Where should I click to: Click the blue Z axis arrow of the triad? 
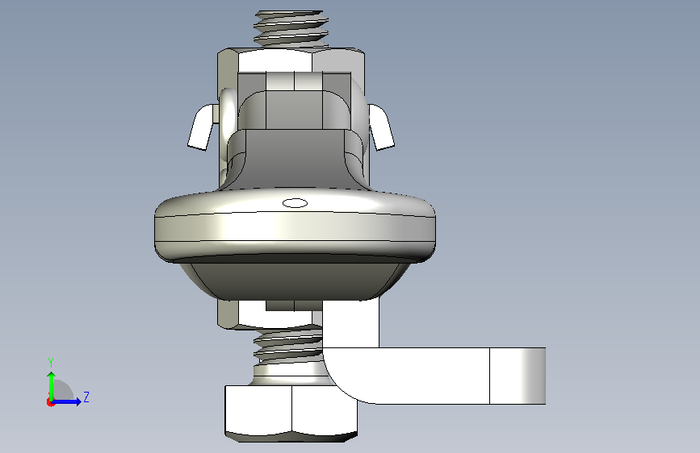67,401
